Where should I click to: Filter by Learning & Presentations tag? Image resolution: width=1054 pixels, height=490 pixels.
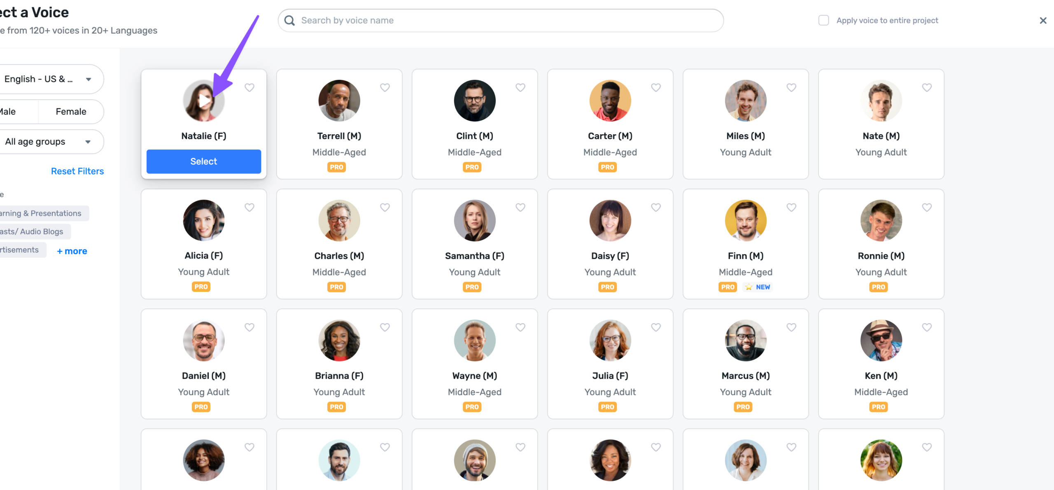click(x=40, y=213)
